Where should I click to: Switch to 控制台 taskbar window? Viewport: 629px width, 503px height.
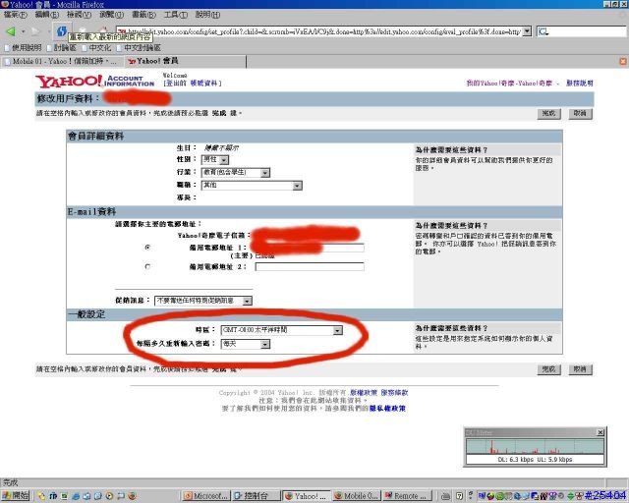[257, 496]
